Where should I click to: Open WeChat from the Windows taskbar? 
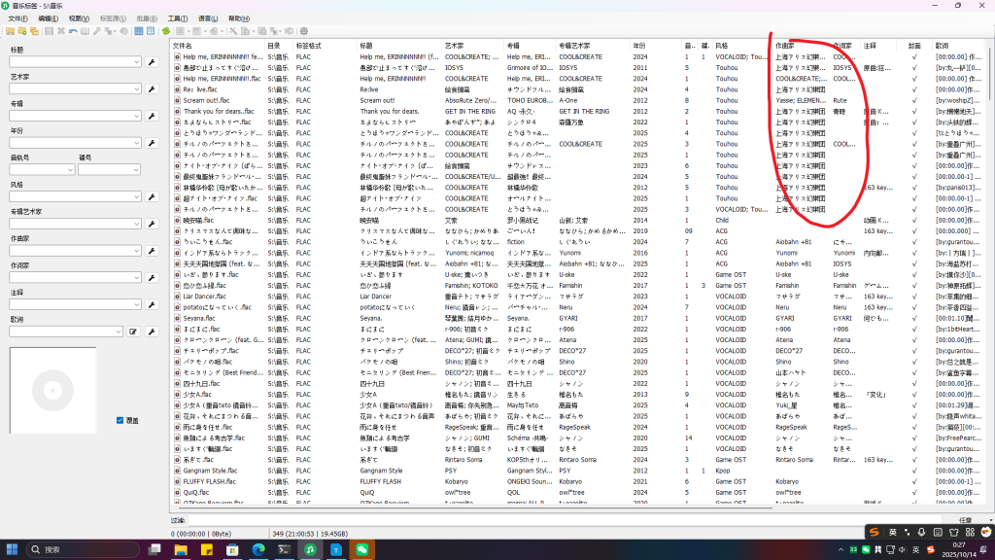[361, 549]
